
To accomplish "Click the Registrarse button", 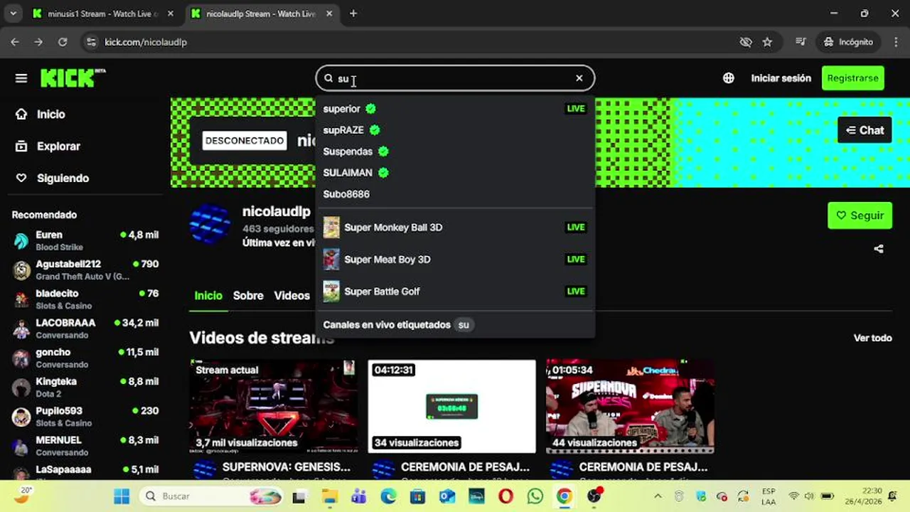I will pos(852,78).
